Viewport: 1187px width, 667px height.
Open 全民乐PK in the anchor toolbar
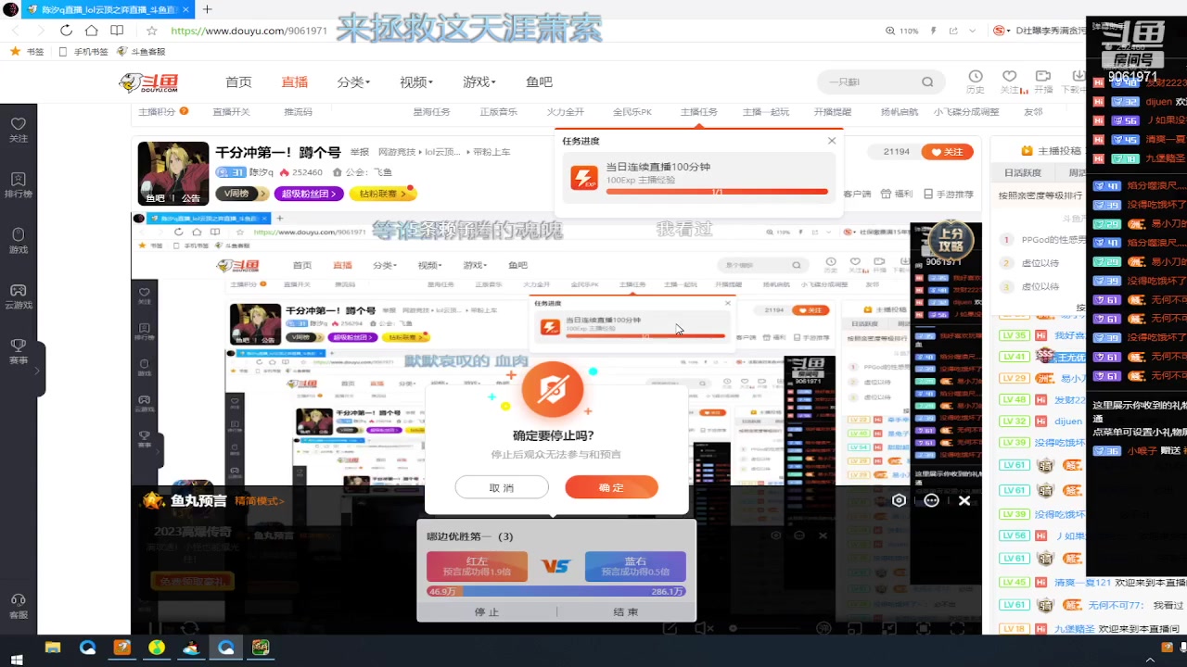(632, 112)
